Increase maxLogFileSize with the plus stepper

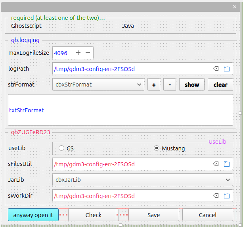click(78, 53)
